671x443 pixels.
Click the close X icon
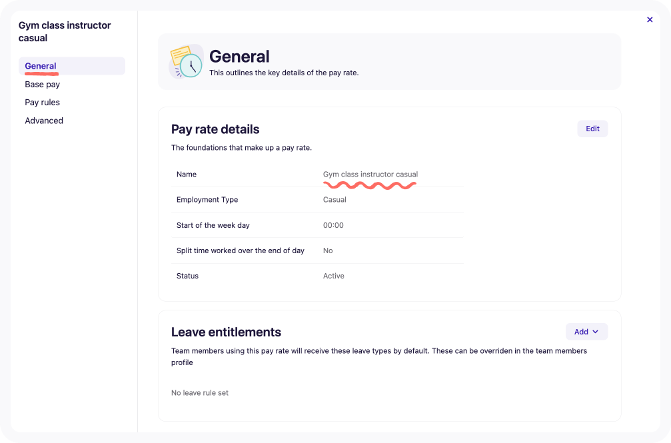point(650,19)
